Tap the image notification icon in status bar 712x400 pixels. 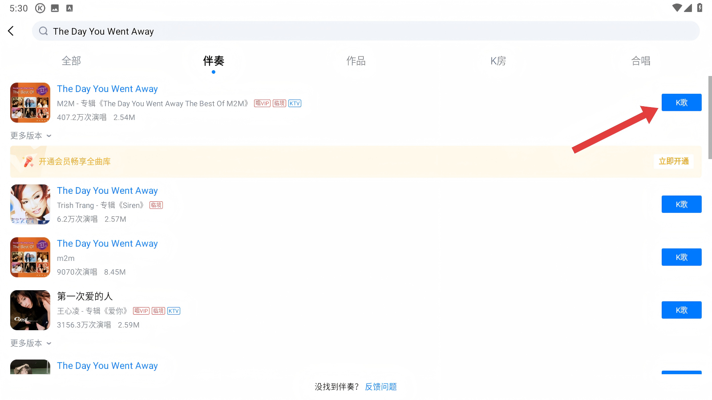[55, 8]
